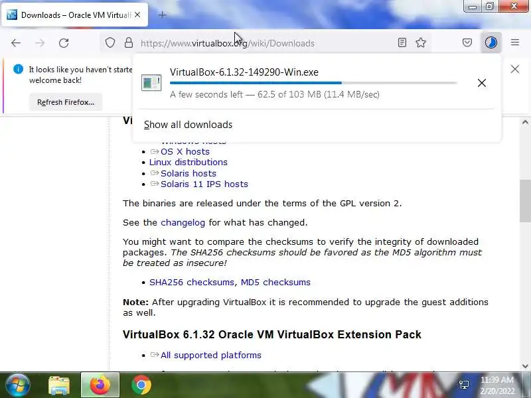Viewport: 531px width, 398px height.
Task: Toggle the Downloads toolbar button
Action: pyautogui.click(x=491, y=42)
